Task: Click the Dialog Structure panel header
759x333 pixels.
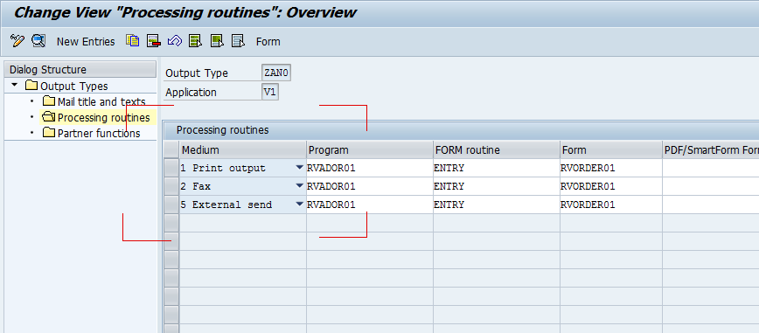Action: (80, 70)
